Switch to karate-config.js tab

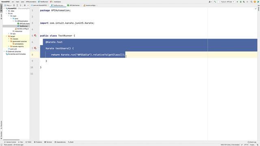90,5
